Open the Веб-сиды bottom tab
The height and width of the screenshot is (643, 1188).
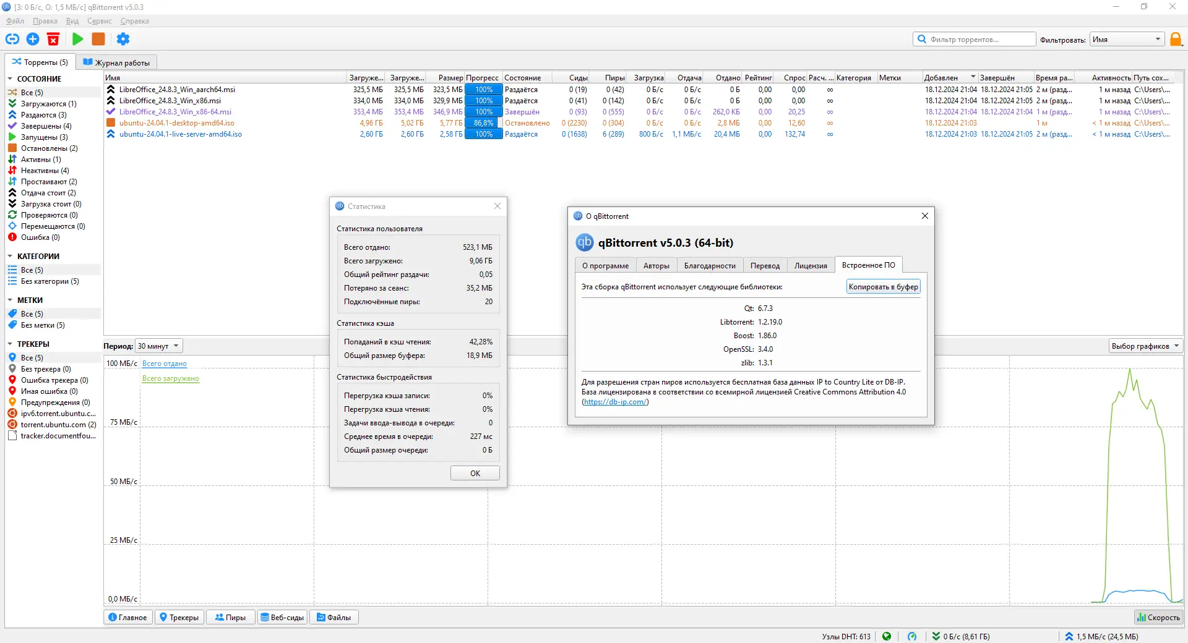pos(282,617)
